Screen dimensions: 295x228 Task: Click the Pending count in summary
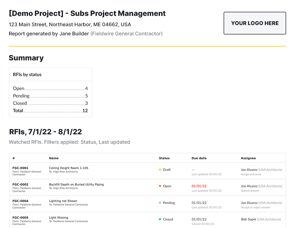(86, 96)
